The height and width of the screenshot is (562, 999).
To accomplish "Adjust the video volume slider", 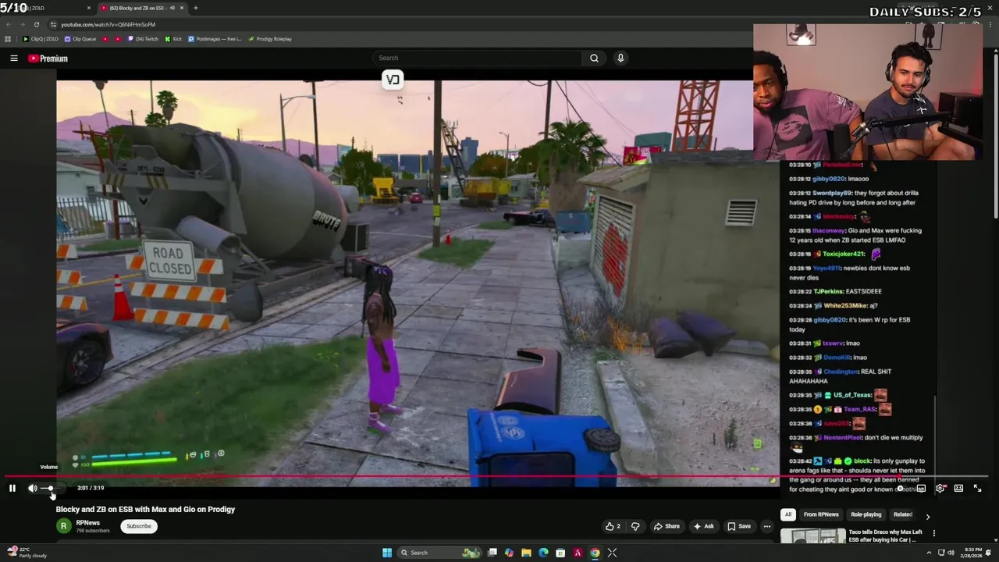I will 51,488.
